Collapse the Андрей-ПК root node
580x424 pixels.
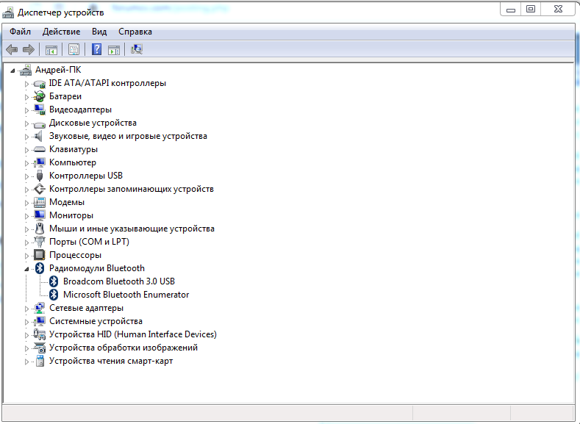click(x=14, y=71)
